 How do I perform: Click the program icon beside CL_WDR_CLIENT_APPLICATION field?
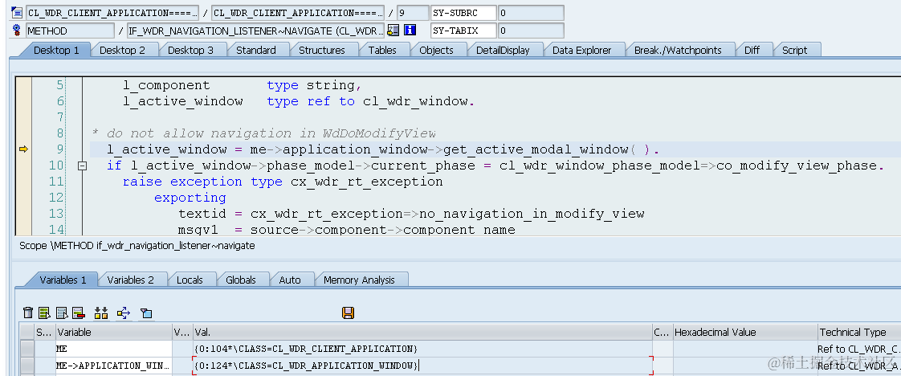17,13
